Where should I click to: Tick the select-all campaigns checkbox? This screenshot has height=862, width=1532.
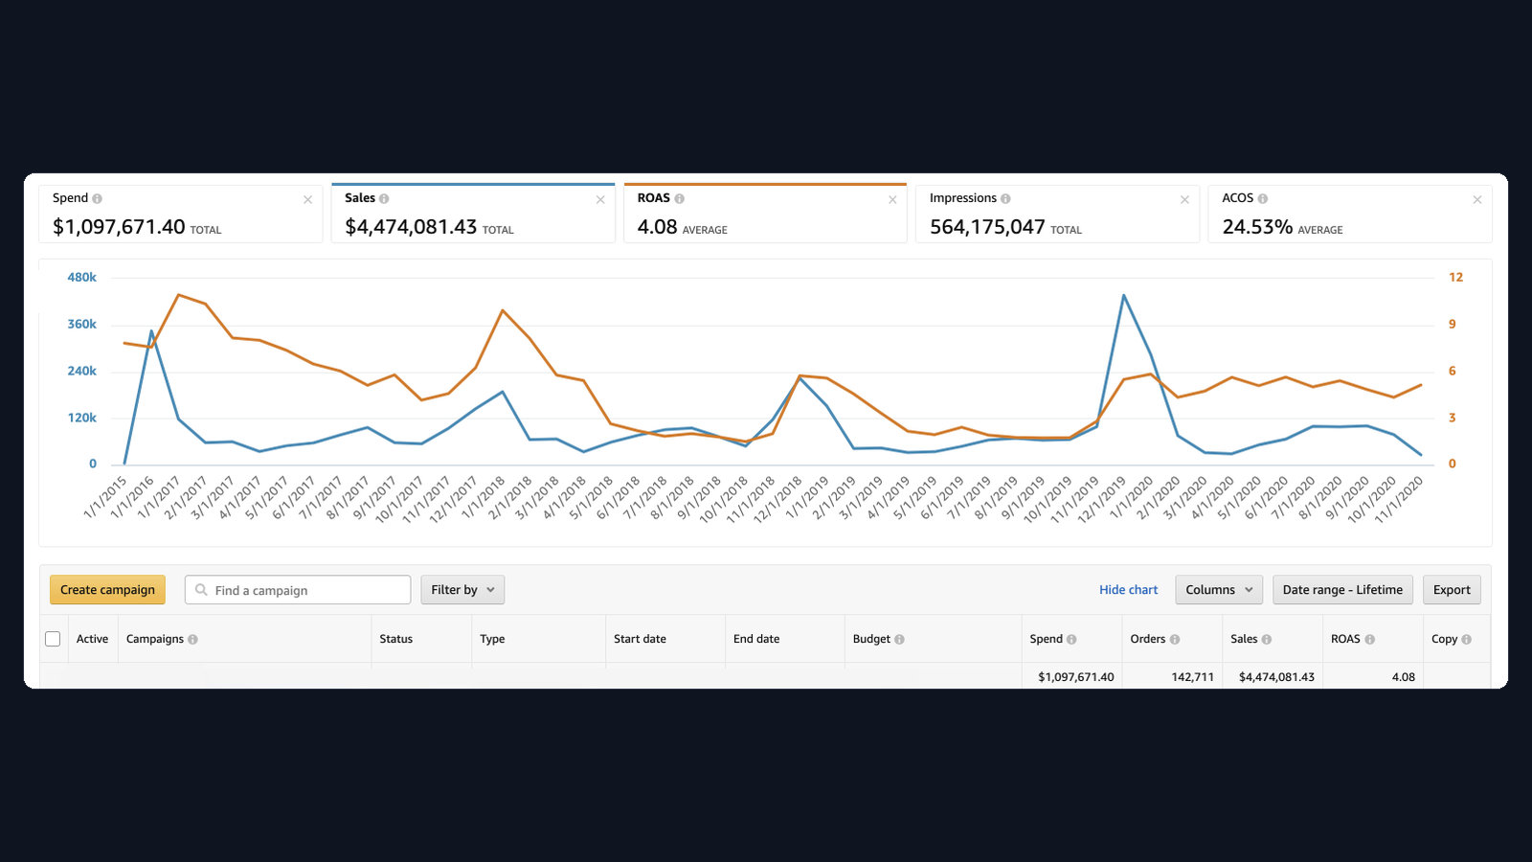coord(53,639)
